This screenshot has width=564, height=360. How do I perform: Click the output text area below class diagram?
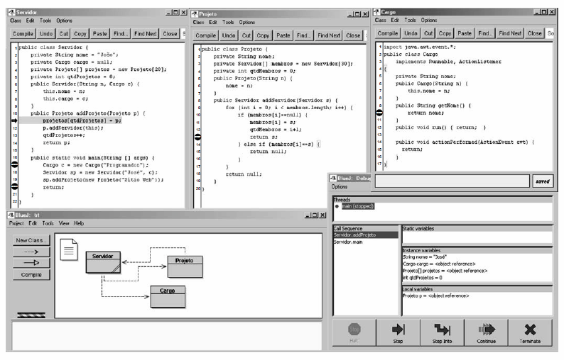167,336
